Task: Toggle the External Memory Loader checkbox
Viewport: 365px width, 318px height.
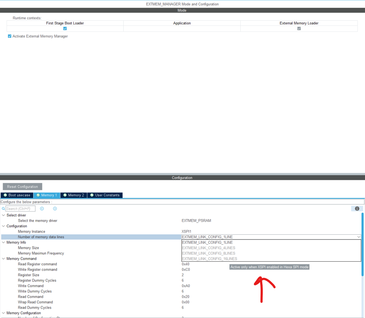Action: click(299, 29)
